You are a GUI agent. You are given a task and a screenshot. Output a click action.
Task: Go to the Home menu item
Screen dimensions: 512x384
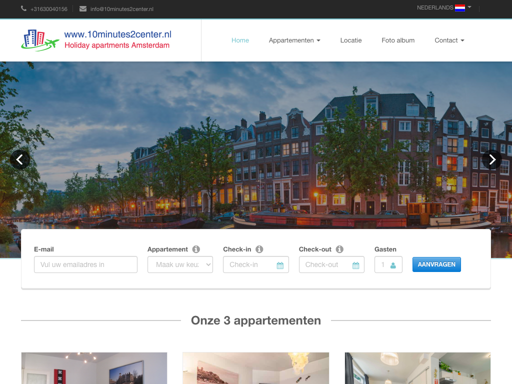pos(240,40)
